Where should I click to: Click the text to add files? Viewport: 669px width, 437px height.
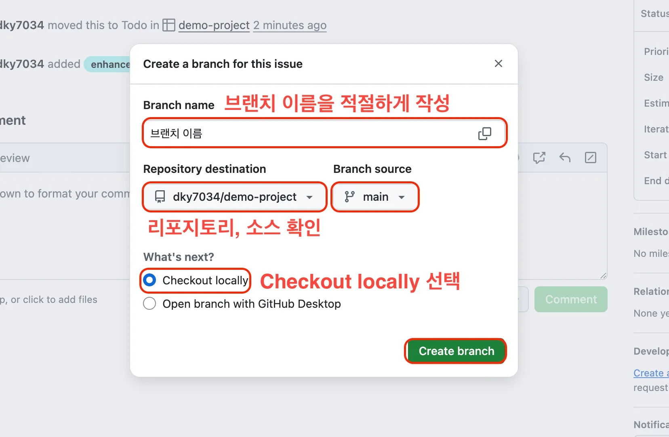48,299
